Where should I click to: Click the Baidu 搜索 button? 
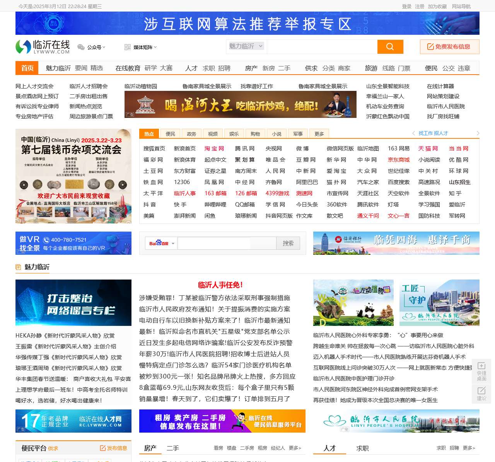[288, 243]
